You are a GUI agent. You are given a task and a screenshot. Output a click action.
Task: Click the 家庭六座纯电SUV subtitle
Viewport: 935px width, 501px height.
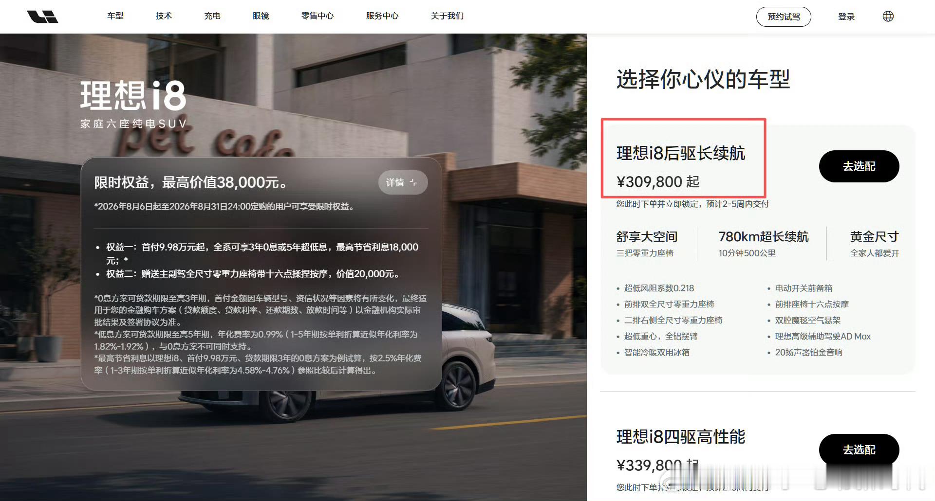(133, 124)
